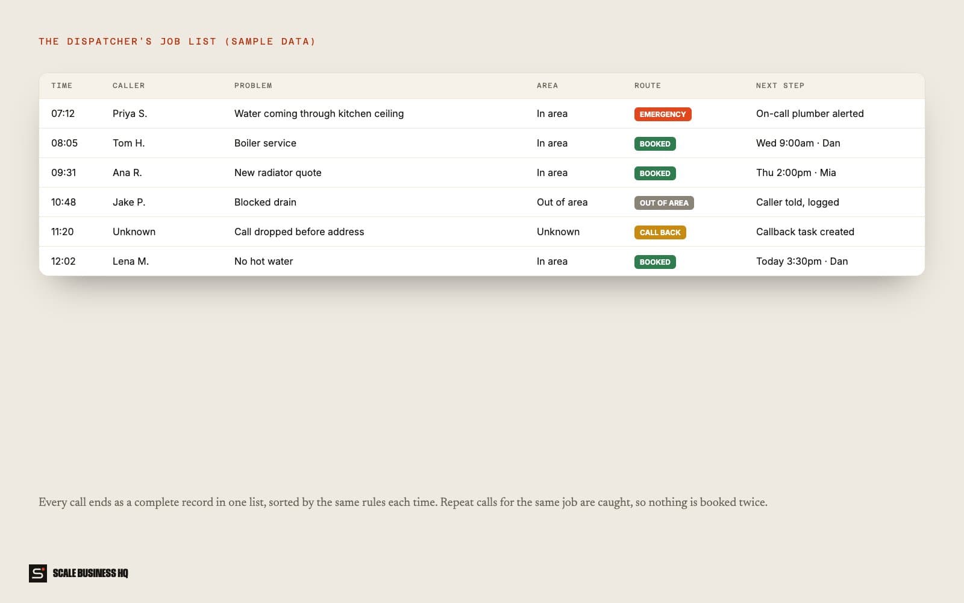964x603 pixels.
Task: Click the CALL BACK badge
Action: (660, 232)
